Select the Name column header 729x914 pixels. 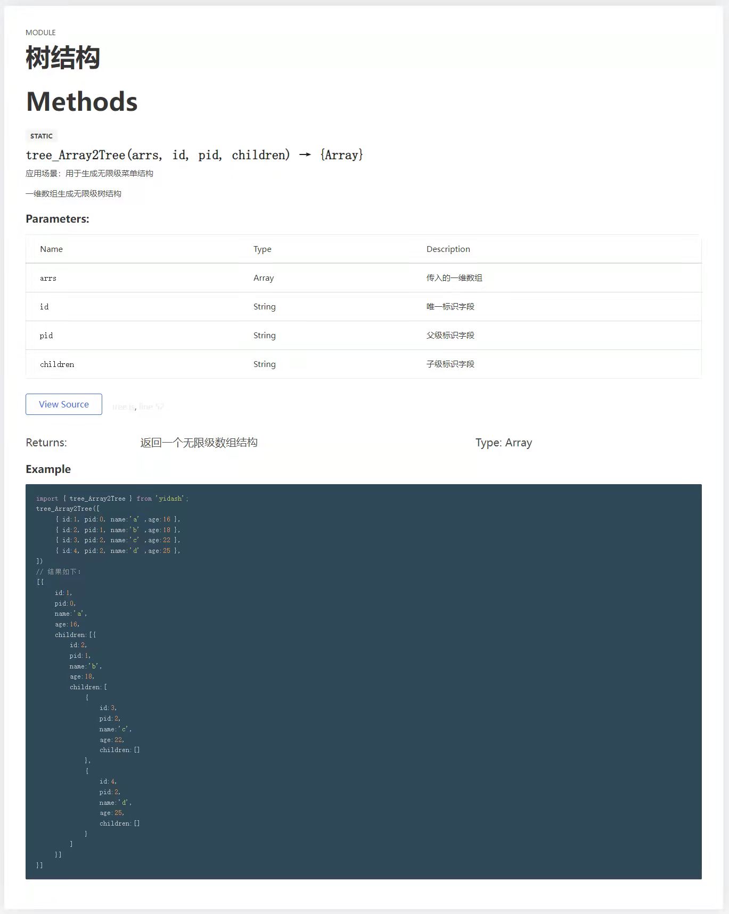(51, 249)
